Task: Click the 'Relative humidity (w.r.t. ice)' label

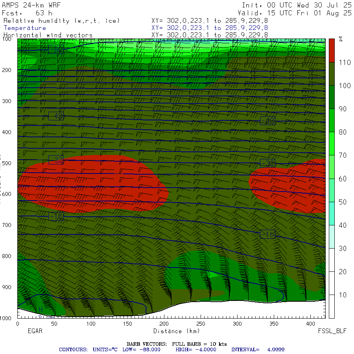Action: [61, 21]
